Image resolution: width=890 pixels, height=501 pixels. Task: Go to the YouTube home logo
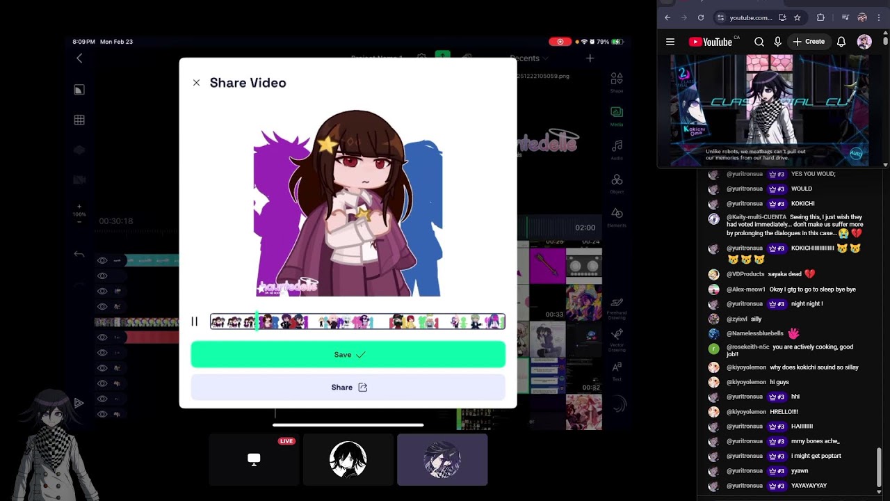pos(711,42)
